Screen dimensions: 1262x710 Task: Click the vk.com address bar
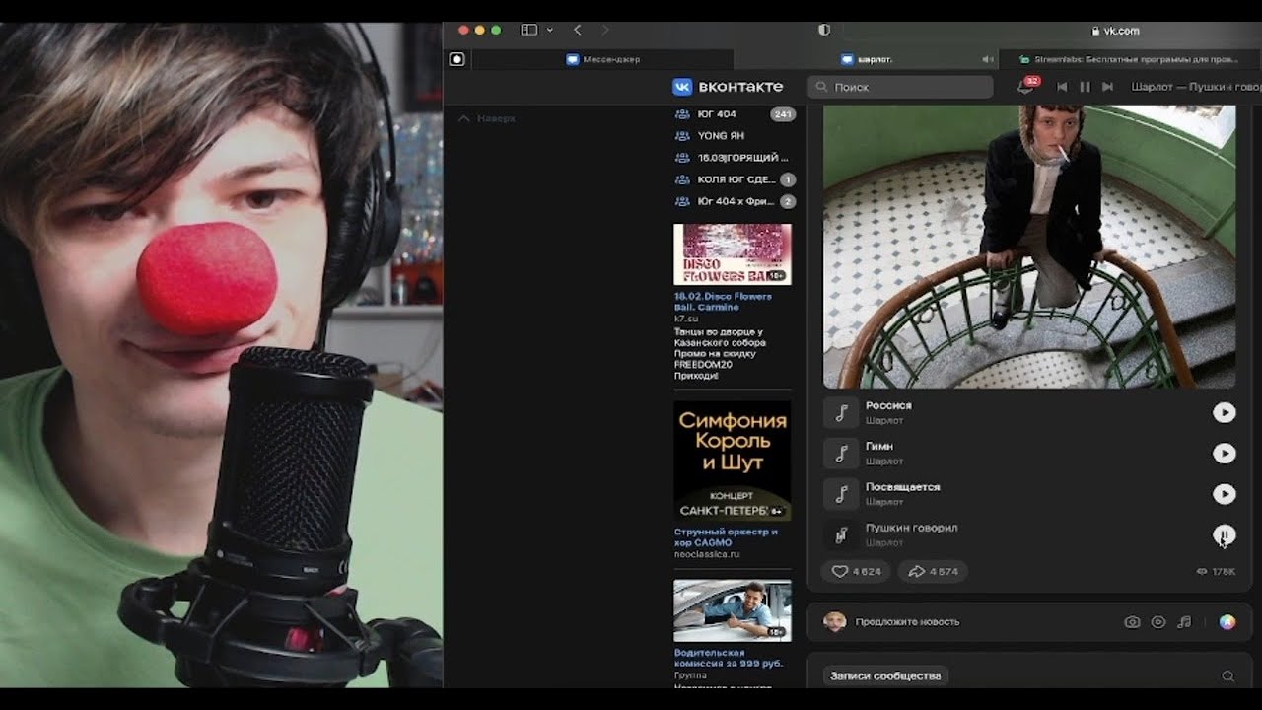(x=1114, y=31)
